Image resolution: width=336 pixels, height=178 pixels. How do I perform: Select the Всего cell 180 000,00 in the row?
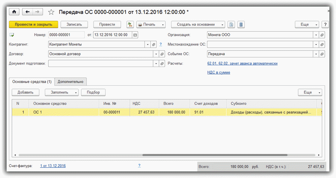(174, 112)
